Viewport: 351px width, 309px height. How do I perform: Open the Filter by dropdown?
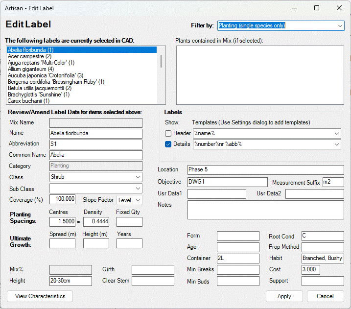coord(340,25)
